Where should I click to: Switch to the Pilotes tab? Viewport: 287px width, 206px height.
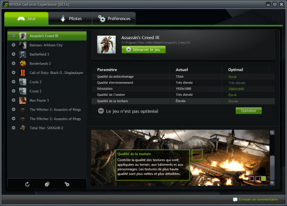70,19
